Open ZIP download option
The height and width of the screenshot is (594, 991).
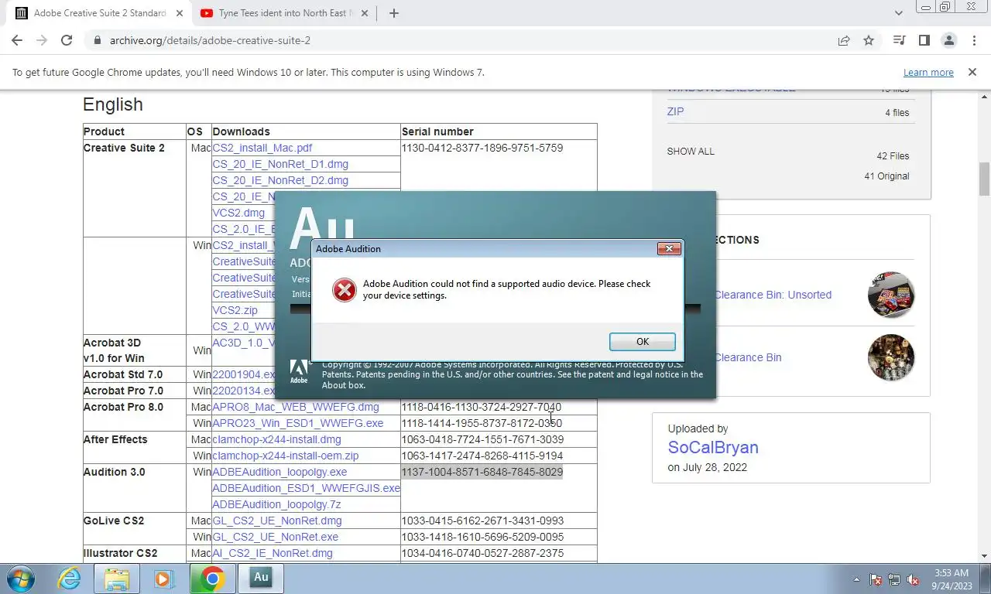675,111
